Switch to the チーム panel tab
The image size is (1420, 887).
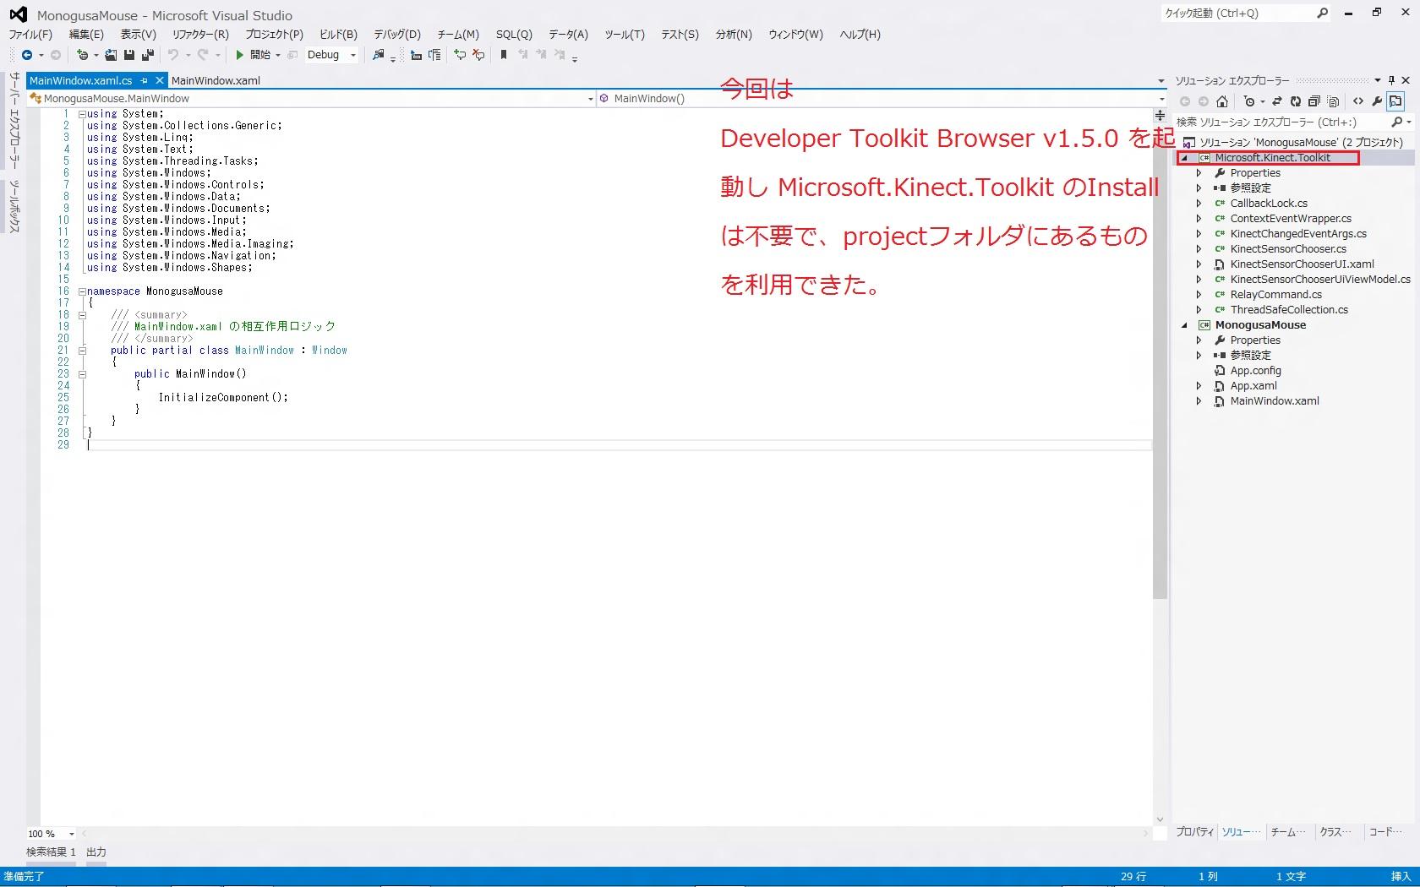click(x=1287, y=832)
